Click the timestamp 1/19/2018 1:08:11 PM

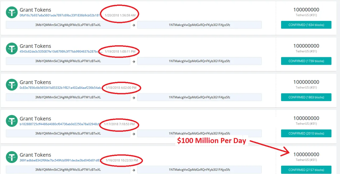120,51
